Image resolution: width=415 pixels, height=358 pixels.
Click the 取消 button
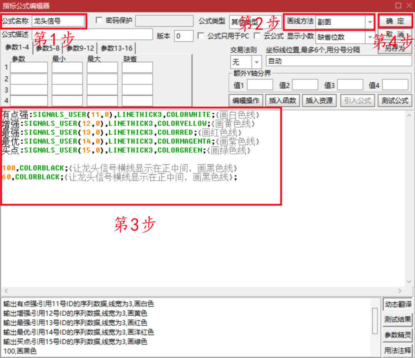pyautogui.click(x=395, y=34)
